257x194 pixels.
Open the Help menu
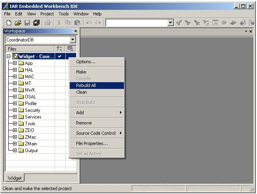coord(97,14)
